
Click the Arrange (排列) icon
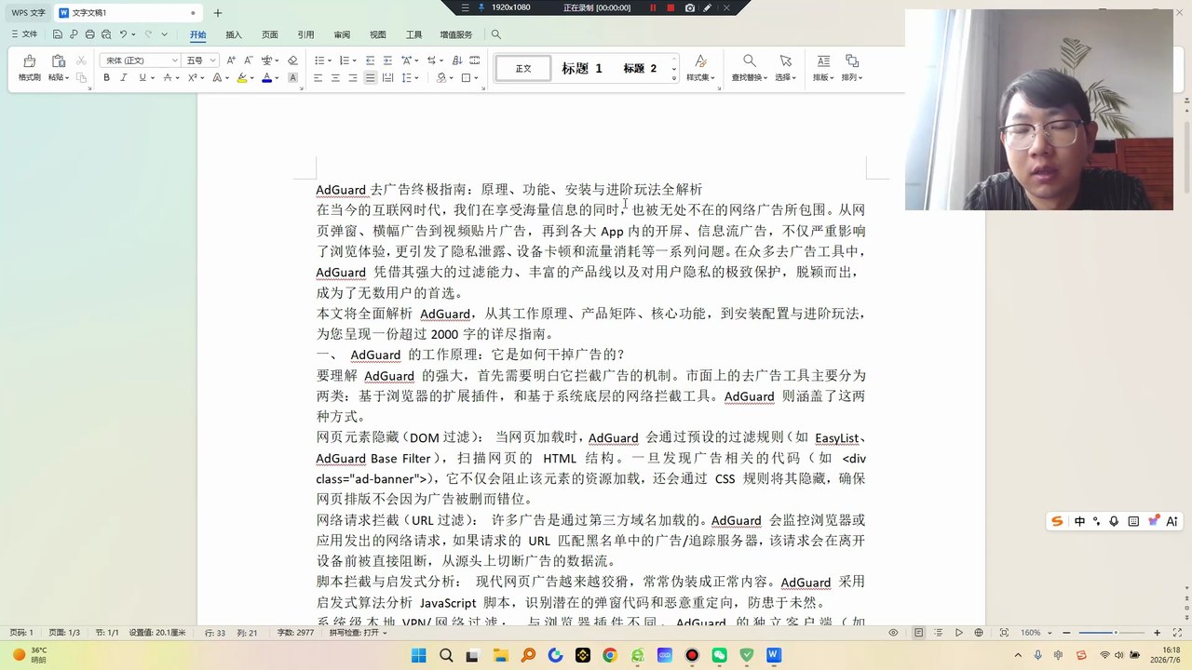click(851, 60)
